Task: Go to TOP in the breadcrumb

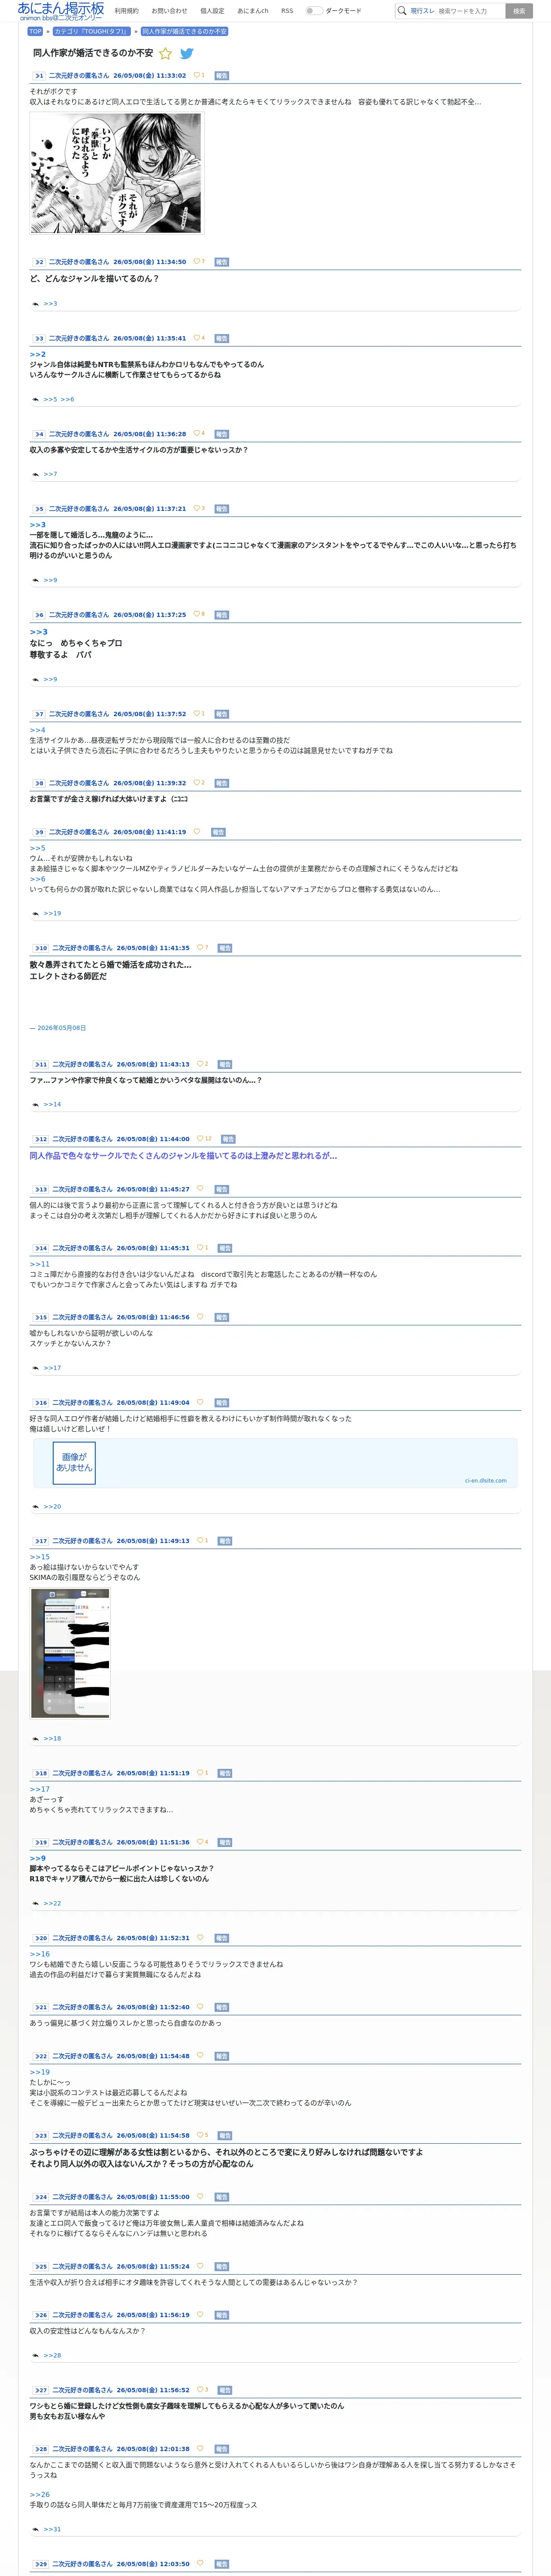Action: pyautogui.click(x=35, y=31)
